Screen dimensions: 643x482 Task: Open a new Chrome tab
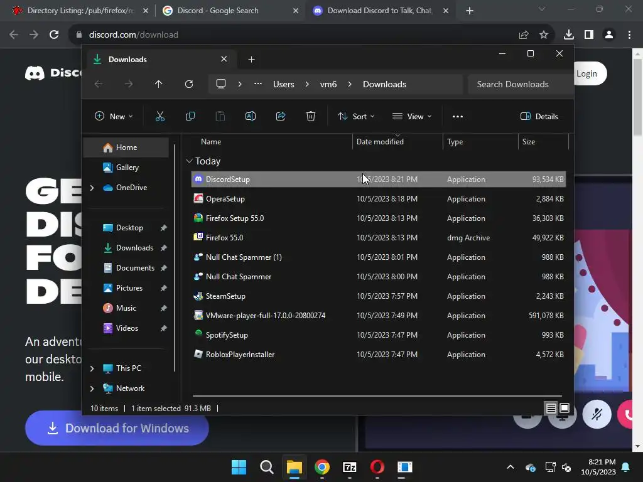pos(470,11)
